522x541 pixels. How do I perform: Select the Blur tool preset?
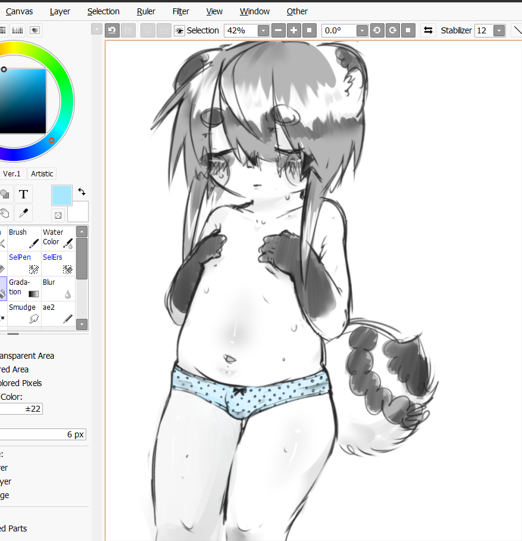point(58,288)
